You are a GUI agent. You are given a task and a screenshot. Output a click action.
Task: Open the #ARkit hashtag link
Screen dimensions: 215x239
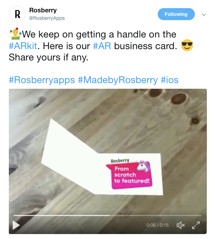pos(23,46)
